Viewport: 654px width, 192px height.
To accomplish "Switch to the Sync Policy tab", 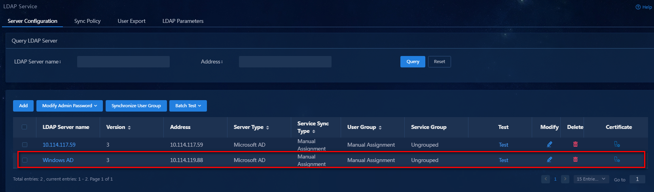I will 87,21.
